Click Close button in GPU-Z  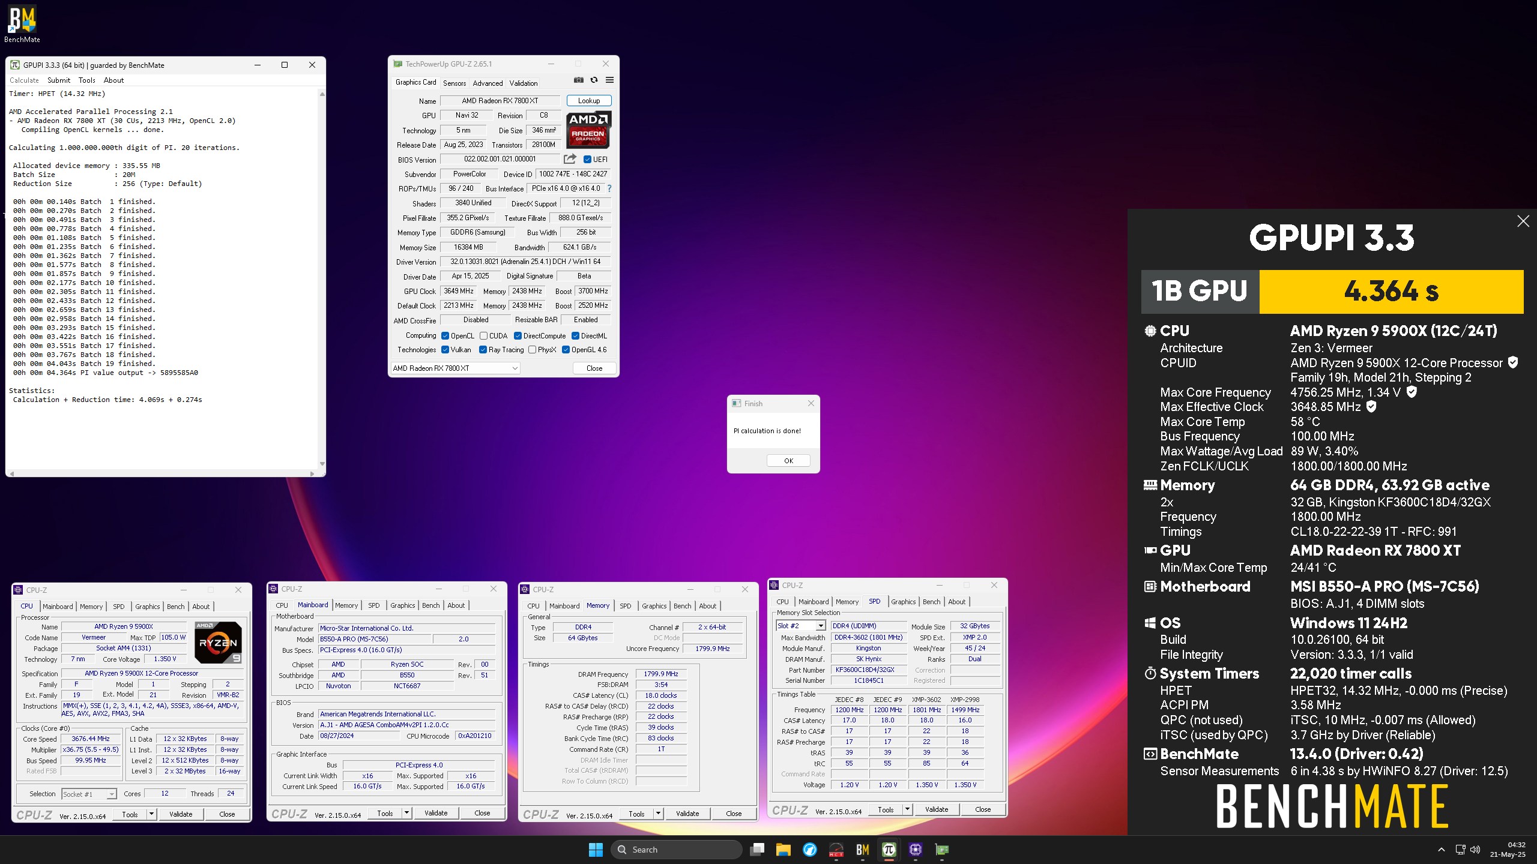tap(594, 368)
